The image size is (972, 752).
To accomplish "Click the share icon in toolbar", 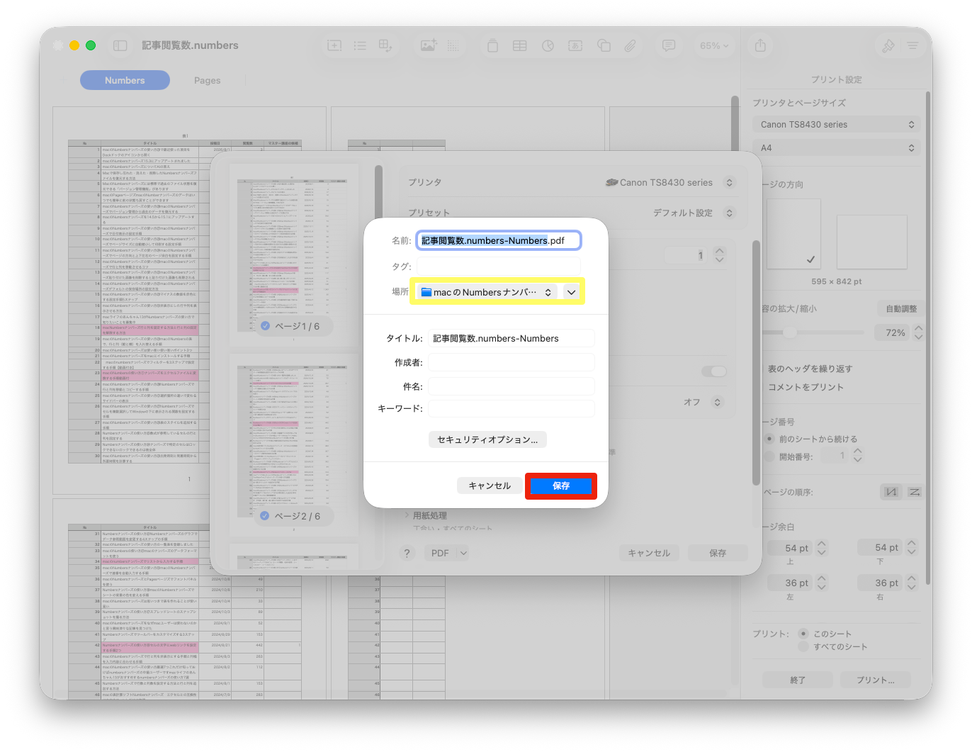I will [760, 45].
